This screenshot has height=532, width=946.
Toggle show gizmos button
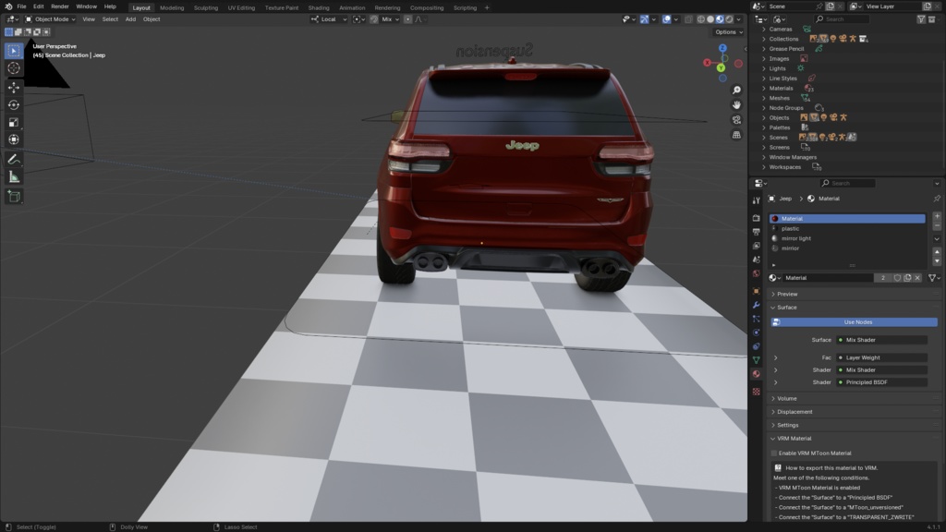click(644, 19)
